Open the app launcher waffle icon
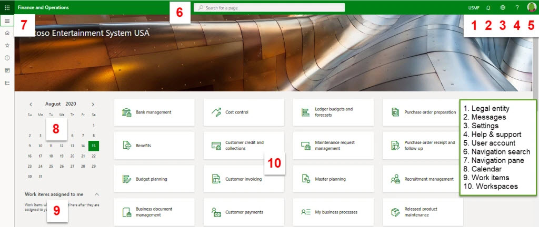 tap(7, 8)
